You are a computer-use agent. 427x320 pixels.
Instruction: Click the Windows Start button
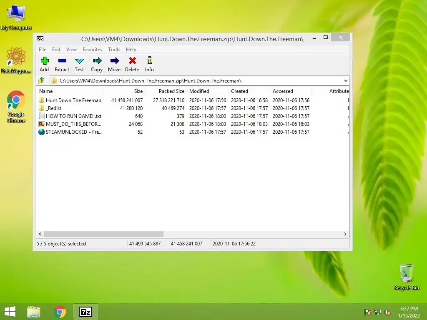[x=10, y=312]
